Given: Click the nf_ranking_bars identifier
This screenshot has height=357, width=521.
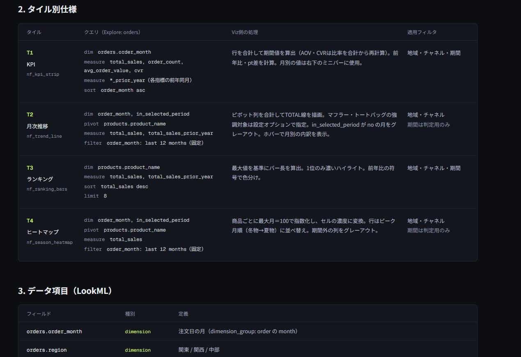Looking at the screenshot, I should [x=47, y=189].
